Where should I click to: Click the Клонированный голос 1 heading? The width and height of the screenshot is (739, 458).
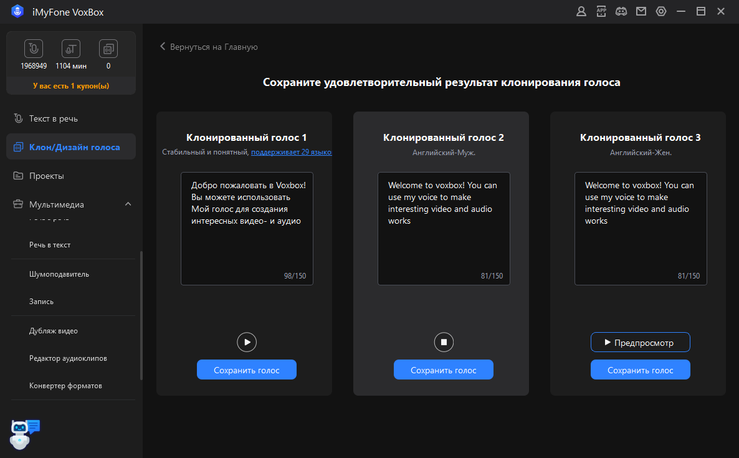click(x=247, y=138)
